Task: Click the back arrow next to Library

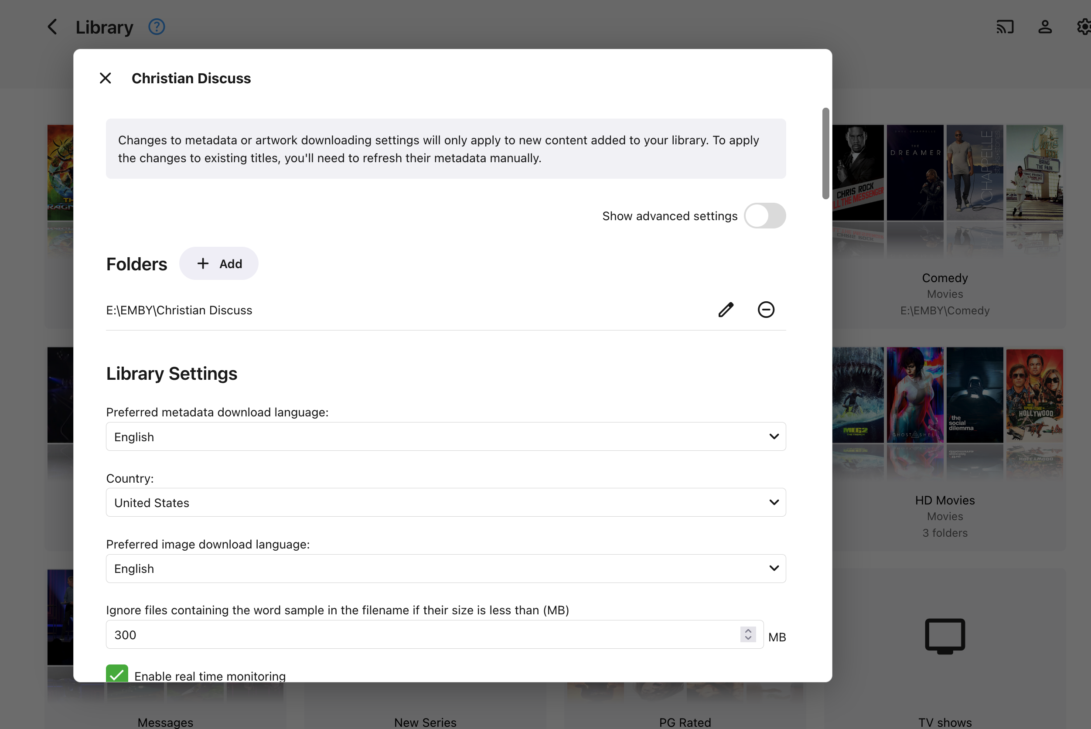Action: click(52, 27)
